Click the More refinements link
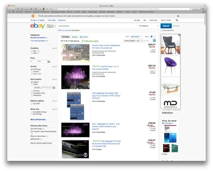 (38, 119)
